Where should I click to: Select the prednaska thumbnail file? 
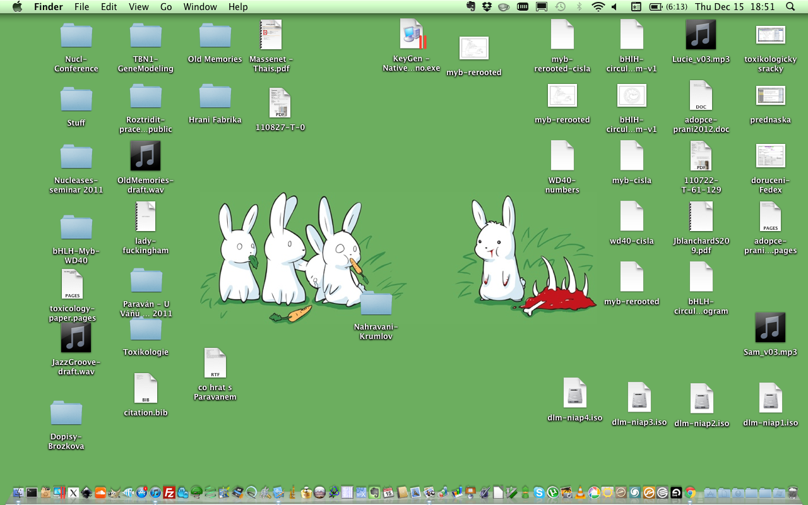coord(771,96)
